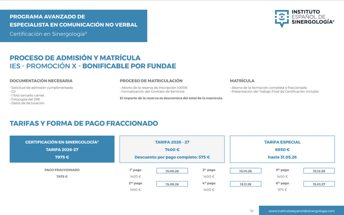
Task: Click 'Abono de la reserva de inscripción 1000€'
Action: pyautogui.click(x=154, y=88)
